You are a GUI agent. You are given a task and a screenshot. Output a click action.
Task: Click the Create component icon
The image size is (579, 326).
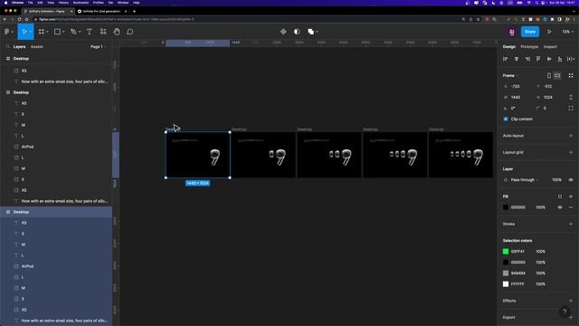tap(283, 32)
